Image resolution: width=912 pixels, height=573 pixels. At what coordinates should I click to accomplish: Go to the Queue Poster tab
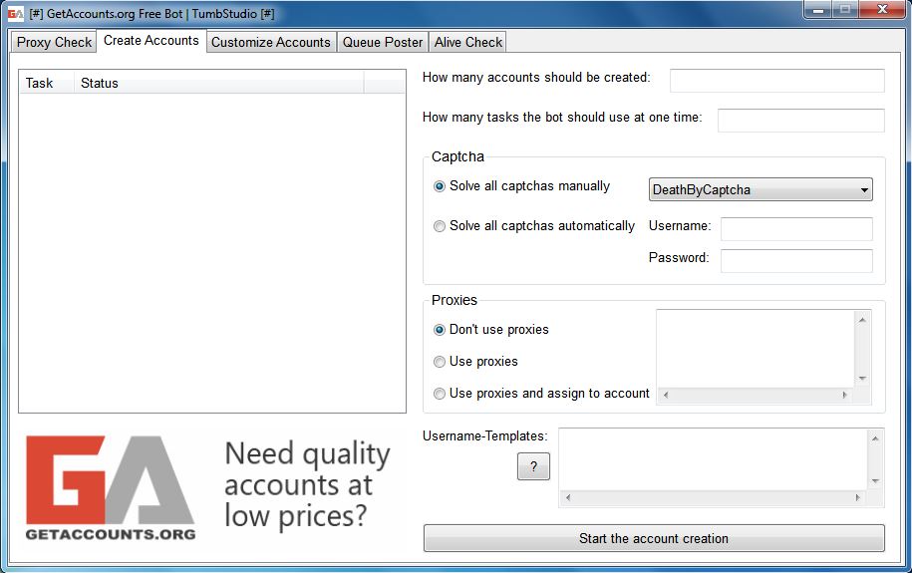382,42
